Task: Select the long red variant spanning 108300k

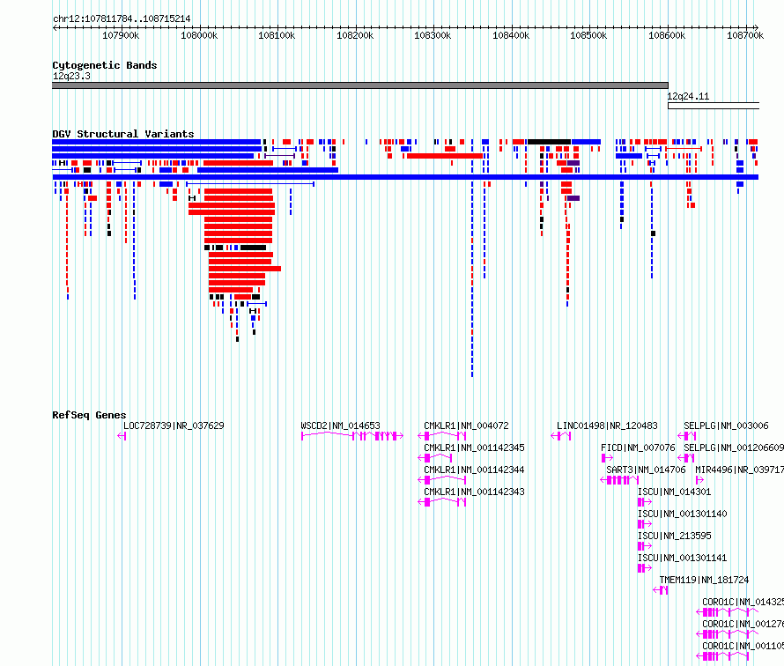Action: point(445,156)
